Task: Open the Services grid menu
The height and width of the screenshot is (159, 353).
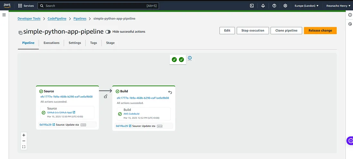Action: 26,6
